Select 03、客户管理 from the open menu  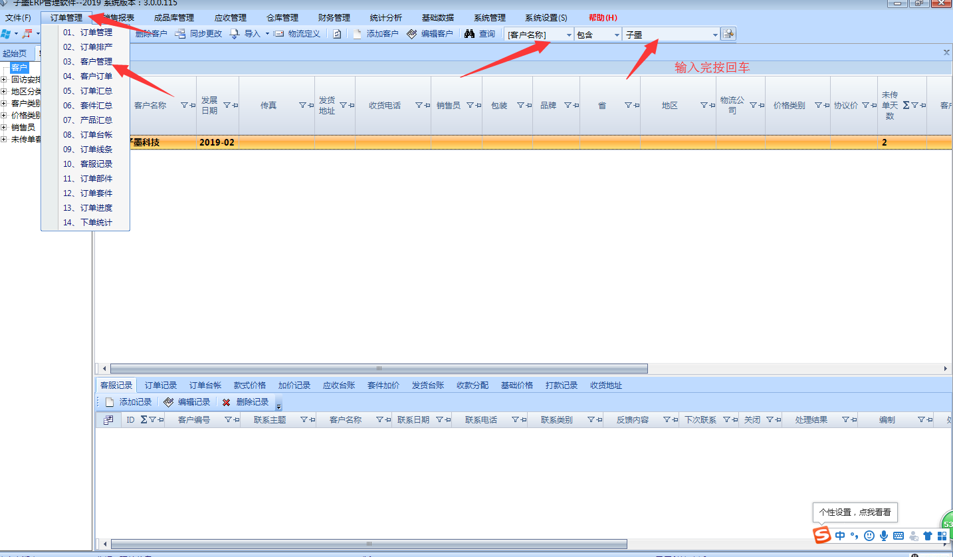pos(88,62)
